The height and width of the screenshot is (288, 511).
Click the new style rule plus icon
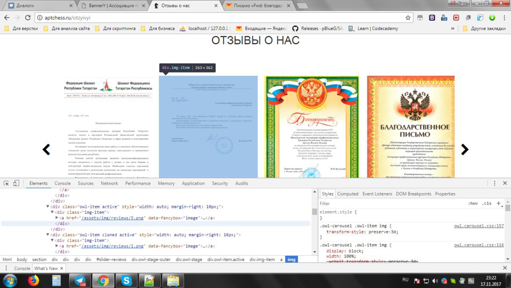(499, 203)
